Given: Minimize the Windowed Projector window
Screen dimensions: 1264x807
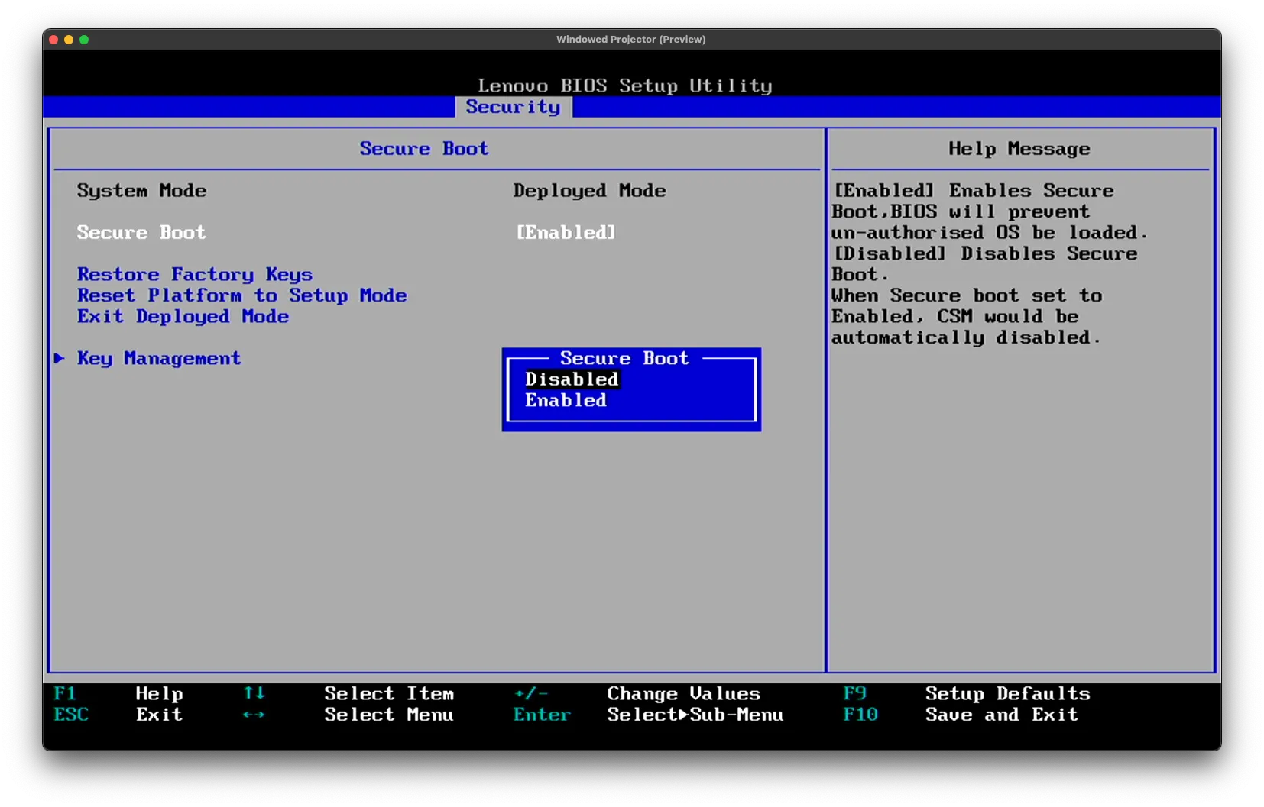Looking at the screenshot, I should tap(69, 40).
